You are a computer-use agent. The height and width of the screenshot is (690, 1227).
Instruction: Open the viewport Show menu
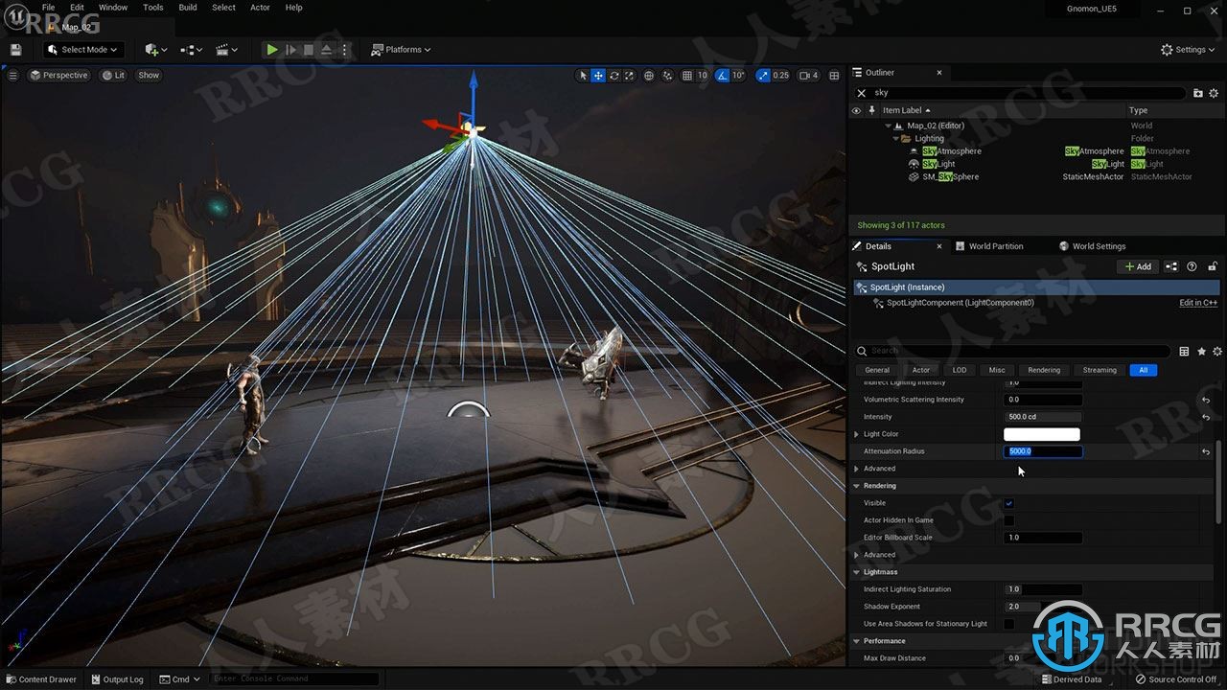coord(149,75)
